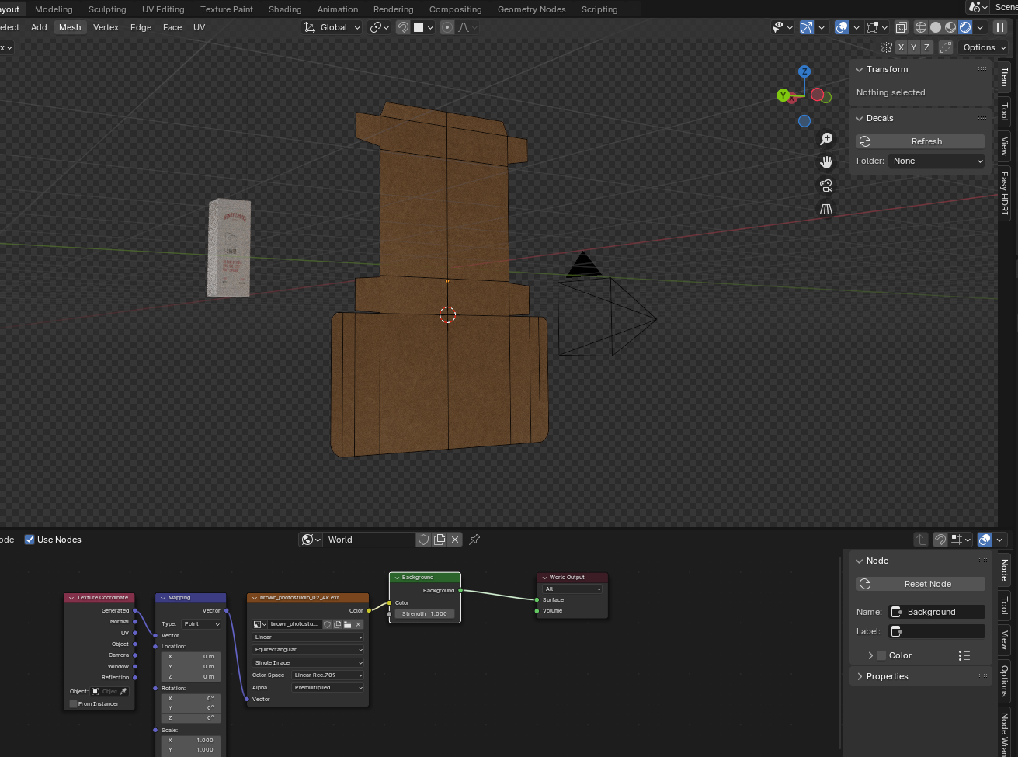Click the pan hand icon in viewport
1018x757 pixels.
click(x=826, y=162)
